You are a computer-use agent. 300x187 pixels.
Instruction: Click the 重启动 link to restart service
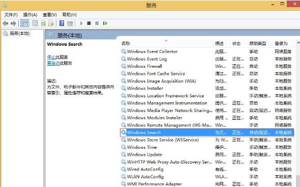[x=53, y=63]
